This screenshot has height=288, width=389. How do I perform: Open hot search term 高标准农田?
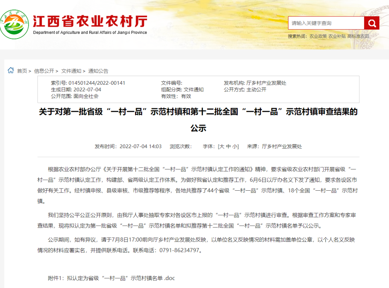(358, 36)
